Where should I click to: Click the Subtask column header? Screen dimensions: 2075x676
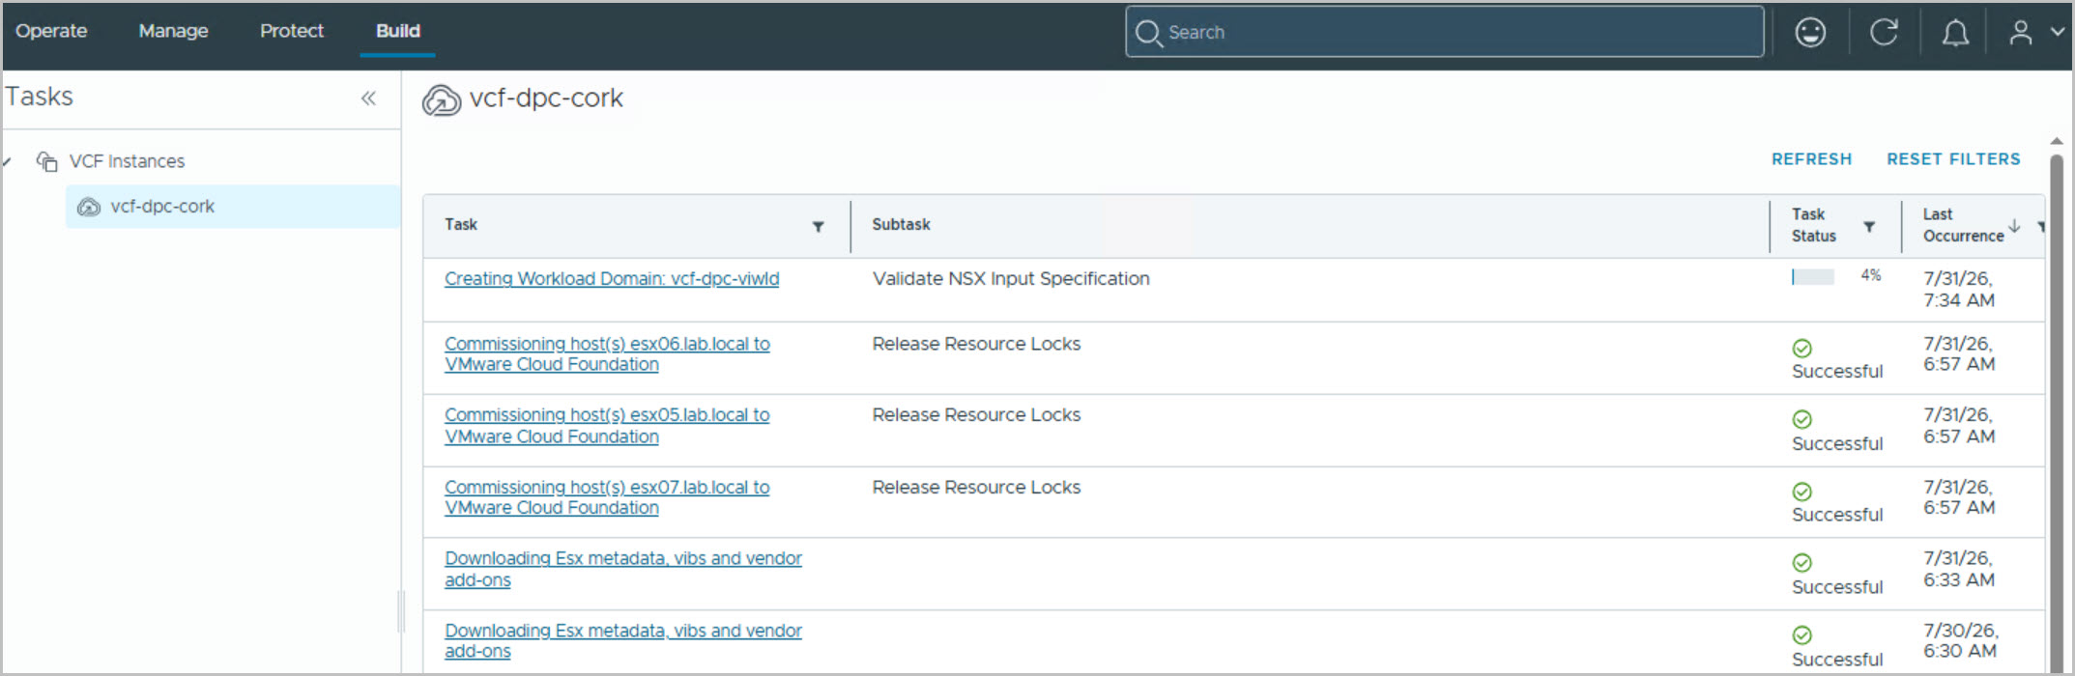pos(901,224)
